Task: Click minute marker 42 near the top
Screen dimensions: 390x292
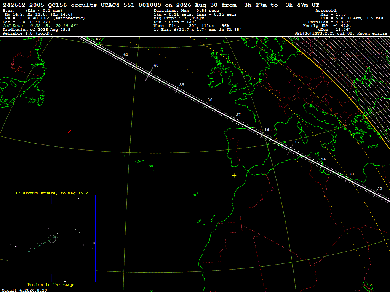Action: point(98,39)
